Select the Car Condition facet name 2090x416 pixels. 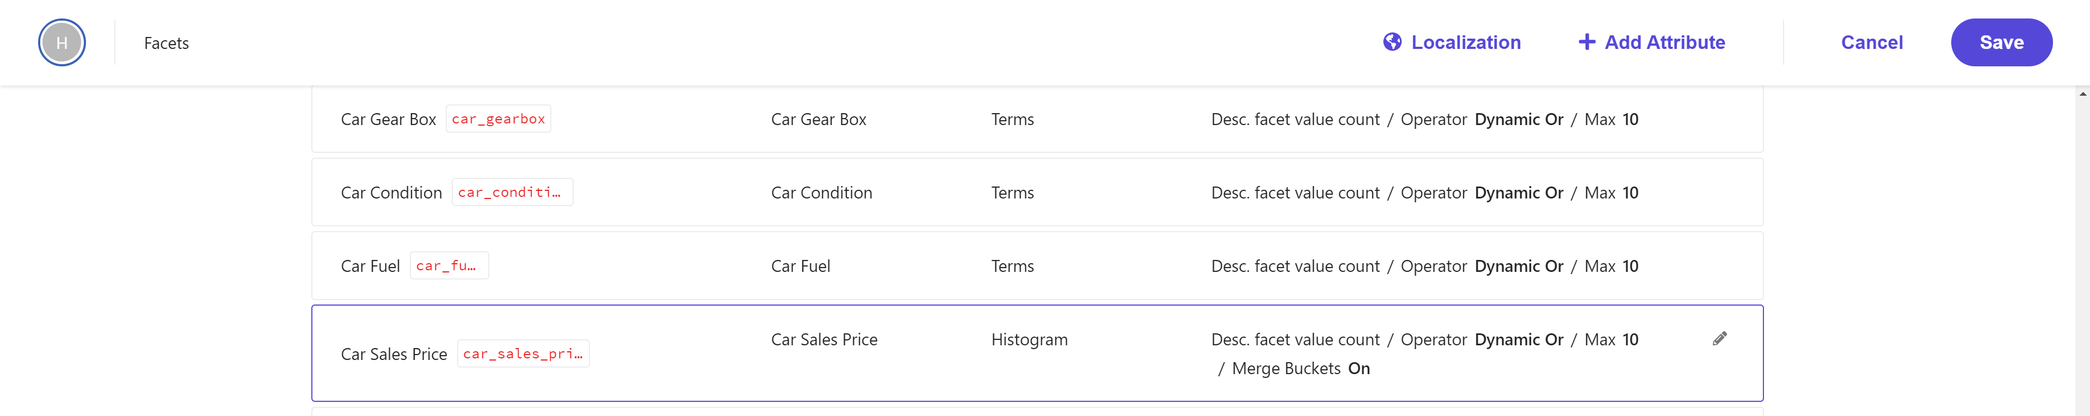(x=391, y=193)
